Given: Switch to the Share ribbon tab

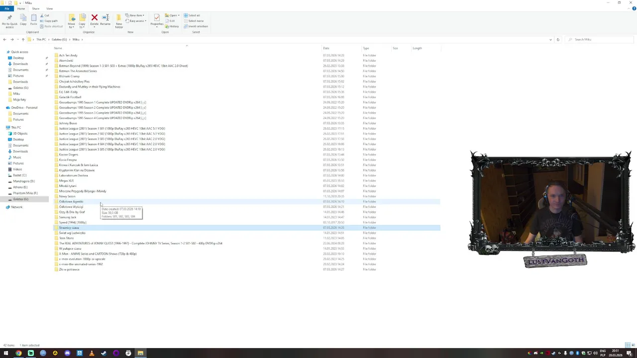Looking at the screenshot, I should pos(36,8).
